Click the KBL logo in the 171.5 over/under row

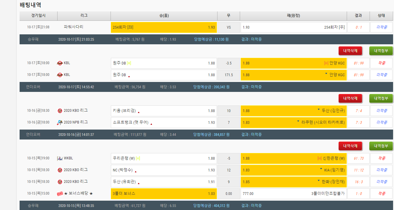coord(60,75)
